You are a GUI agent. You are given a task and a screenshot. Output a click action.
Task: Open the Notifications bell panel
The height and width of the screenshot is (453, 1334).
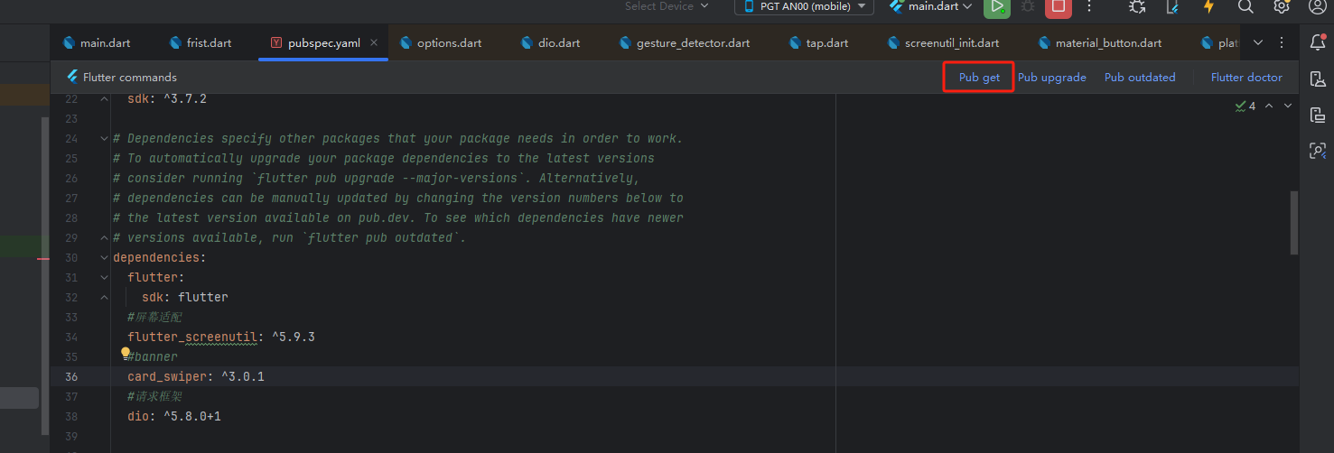click(1318, 42)
